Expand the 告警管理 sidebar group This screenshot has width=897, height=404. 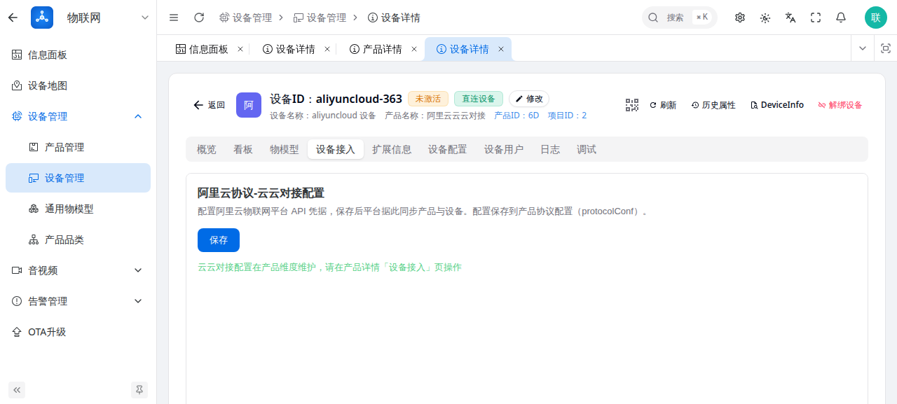coord(78,301)
